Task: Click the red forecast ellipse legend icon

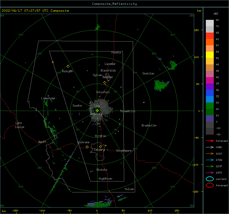Action: (210, 185)
